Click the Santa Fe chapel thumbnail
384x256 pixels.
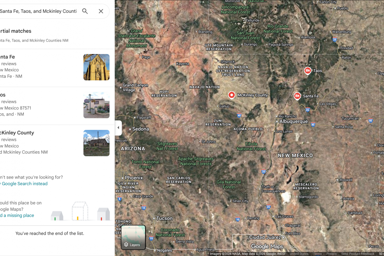[x=96, y=67]
